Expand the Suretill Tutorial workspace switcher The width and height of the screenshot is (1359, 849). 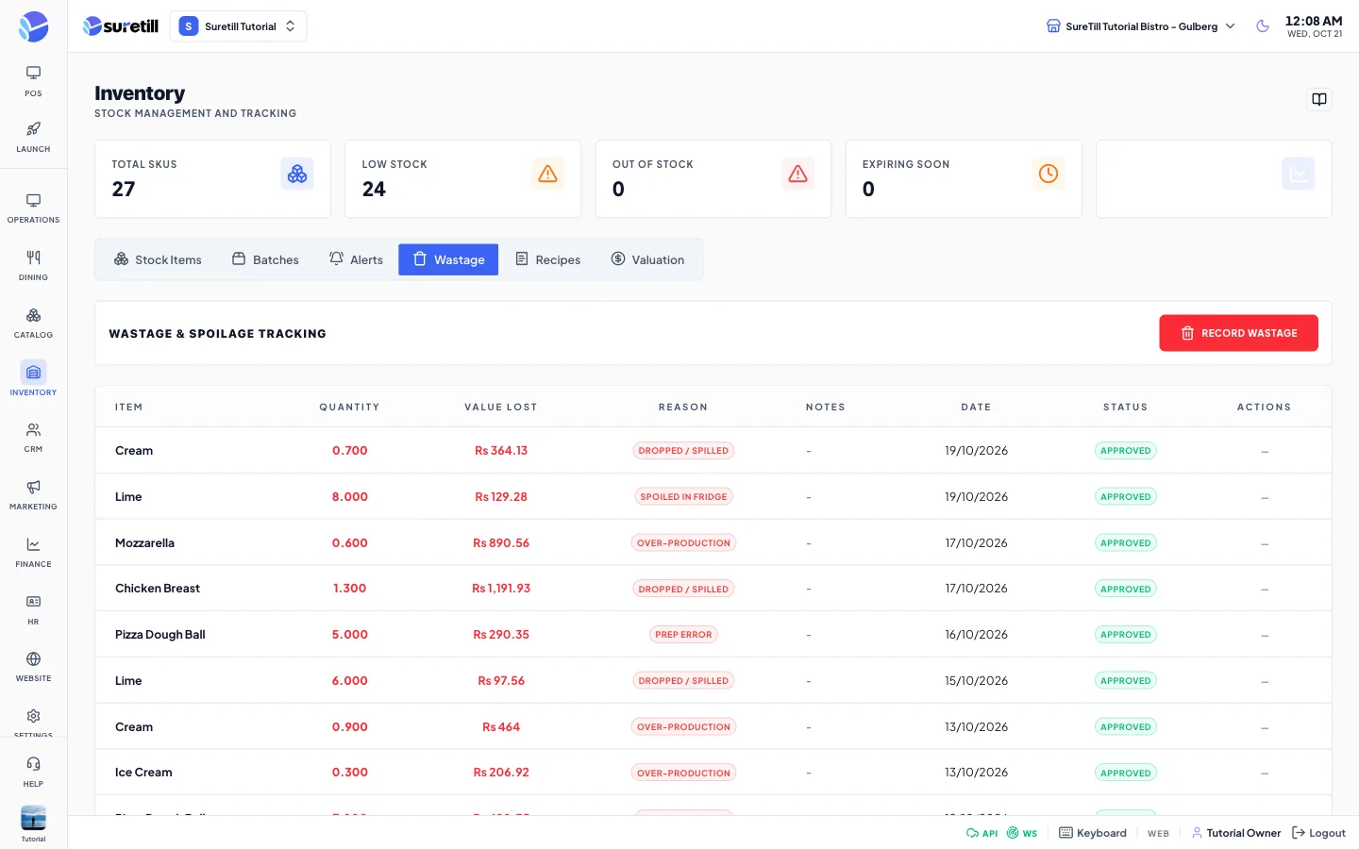[x=238, y=26]
